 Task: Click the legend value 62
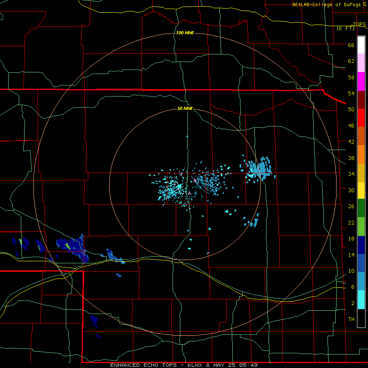pyautogui.click(x=351, y=61)
